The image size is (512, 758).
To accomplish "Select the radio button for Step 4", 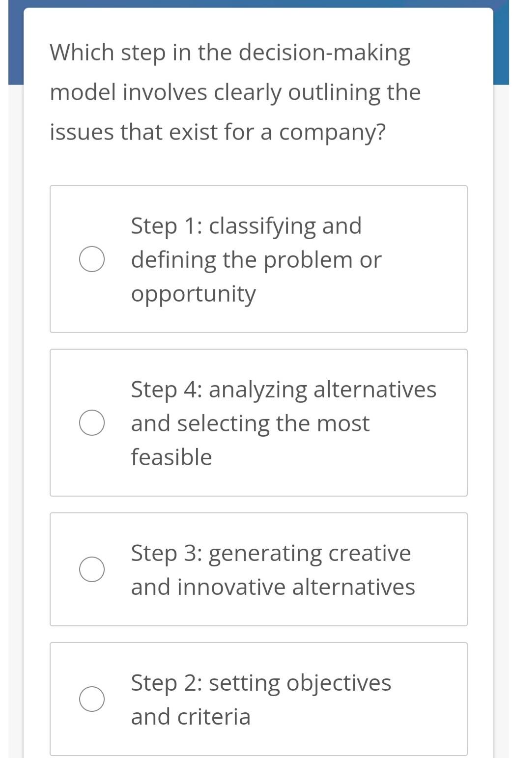I will click(x=92, y=421).
